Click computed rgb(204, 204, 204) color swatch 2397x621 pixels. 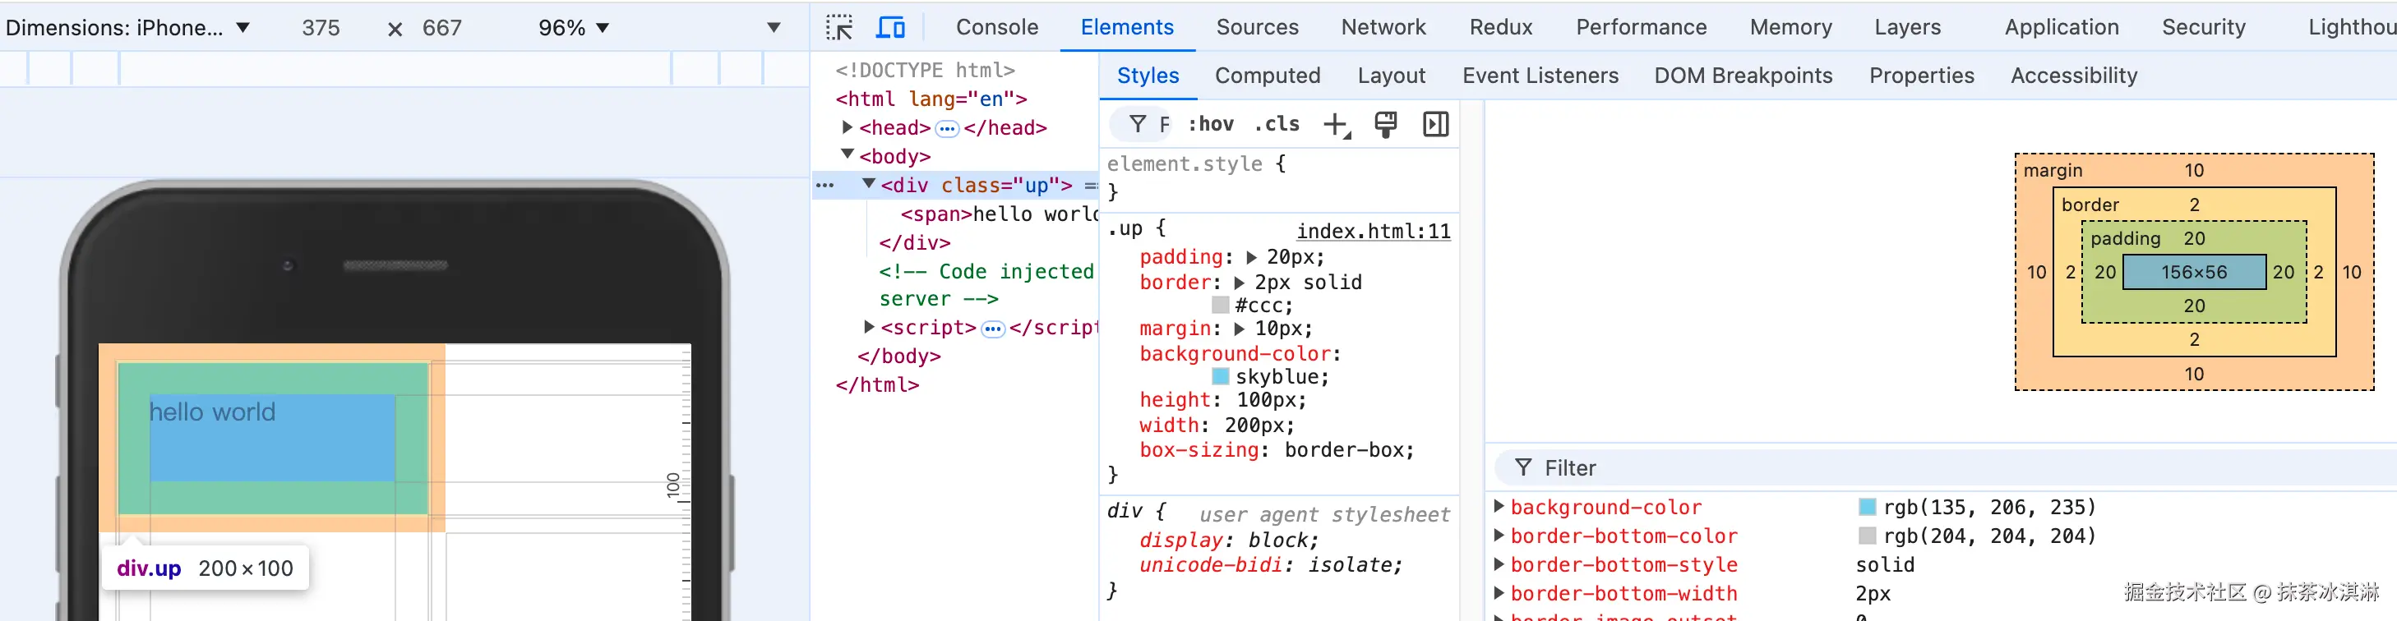tap(1867, 536)
